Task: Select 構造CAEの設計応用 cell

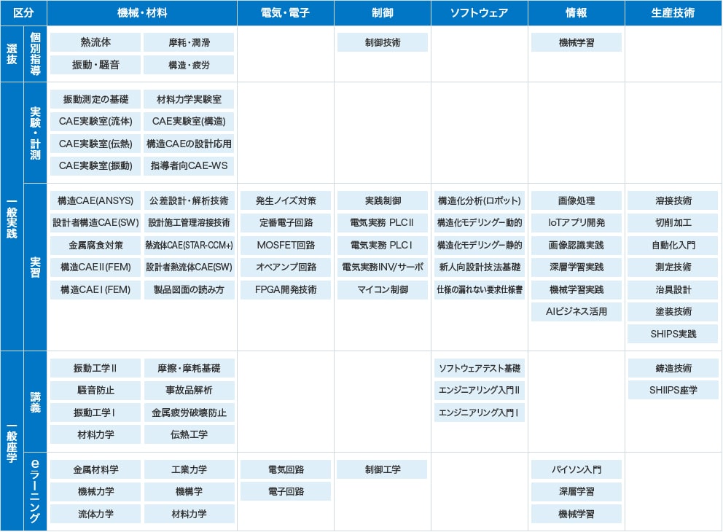Action: (189, 144)
